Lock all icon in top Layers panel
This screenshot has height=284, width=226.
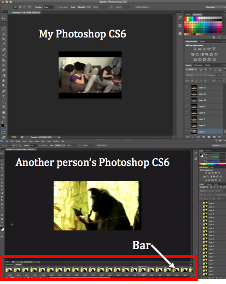pyautogui.click(x=205, y=81)
